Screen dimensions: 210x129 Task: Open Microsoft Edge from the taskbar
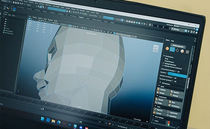59,122
